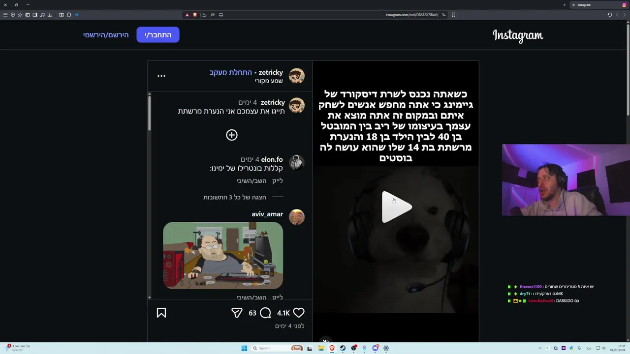Open the extensions puzzle icon
Image resolution: width=630 pixels, height=354 pixels.
tap(69, 15)
